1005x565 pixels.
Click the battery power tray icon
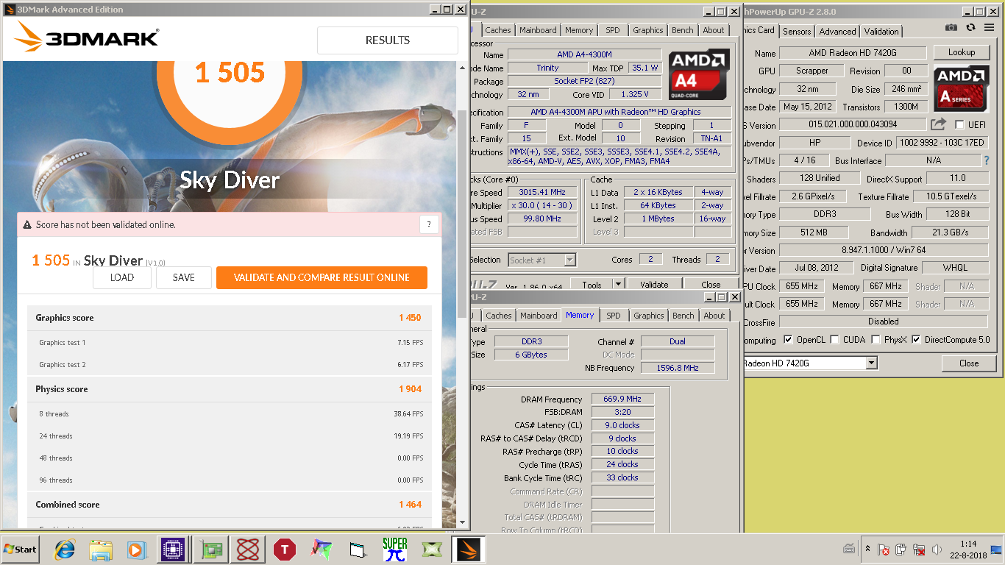(x=901, y=550)
